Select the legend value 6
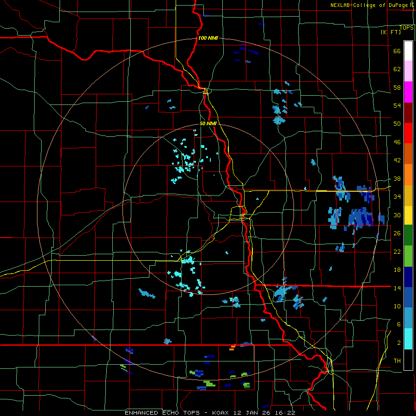The width and height of the screenshot is (416, 416). pos(399,324)
